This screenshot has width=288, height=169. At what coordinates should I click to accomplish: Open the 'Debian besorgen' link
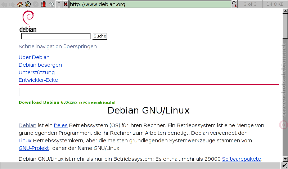40,65
